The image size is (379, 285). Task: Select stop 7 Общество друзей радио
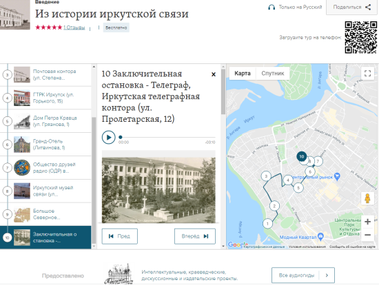click(x=45, y=167)
